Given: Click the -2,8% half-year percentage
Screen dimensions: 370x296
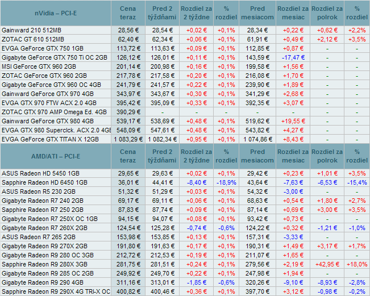Looking at the screenshot, I should tap(357, 282).
